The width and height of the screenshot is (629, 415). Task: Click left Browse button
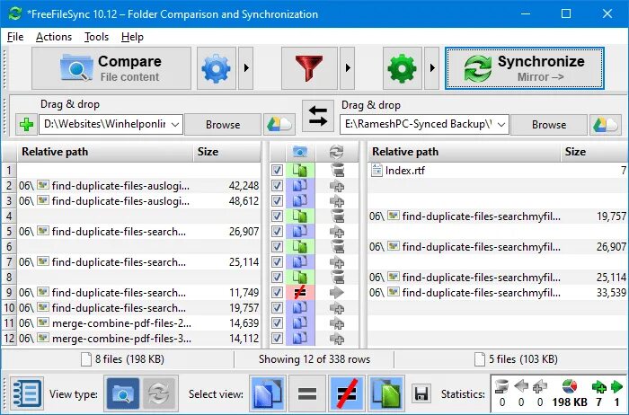tap(223, 124)
